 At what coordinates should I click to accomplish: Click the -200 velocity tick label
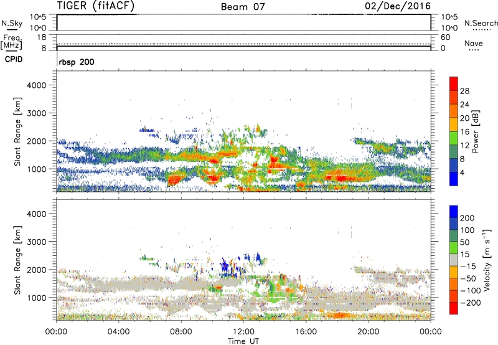(470, 303)
